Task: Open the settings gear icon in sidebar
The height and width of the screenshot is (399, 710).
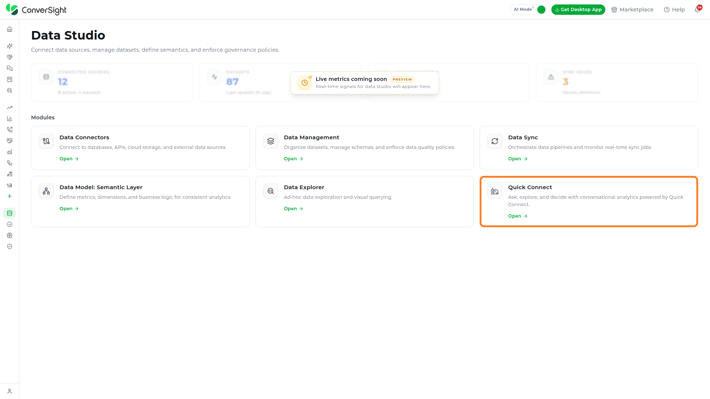Action: pos(10,235)
